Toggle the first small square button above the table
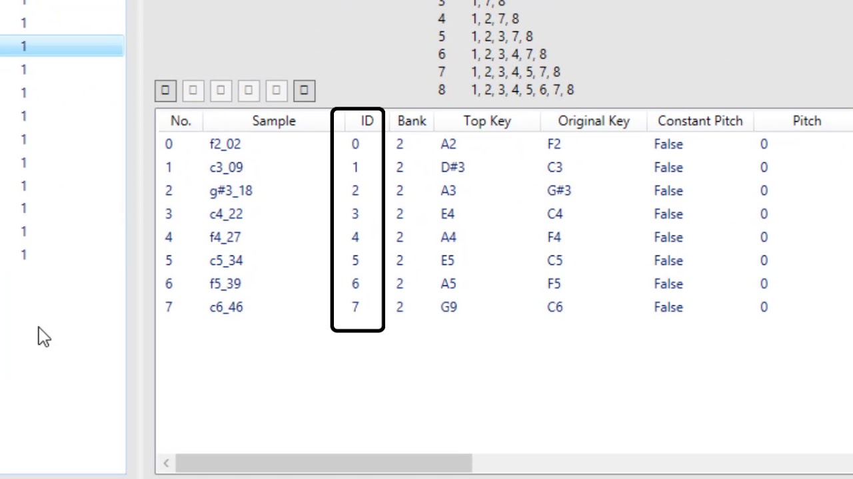 (165, 90)
